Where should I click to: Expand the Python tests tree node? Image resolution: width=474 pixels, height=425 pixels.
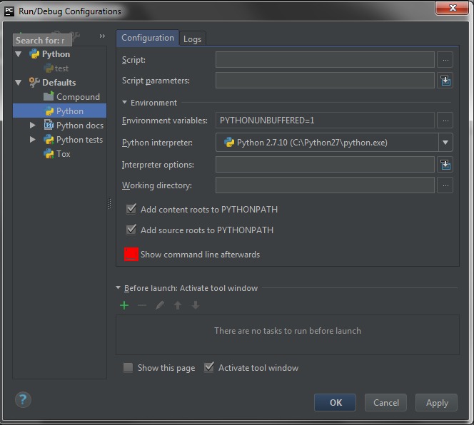(33, 139)
